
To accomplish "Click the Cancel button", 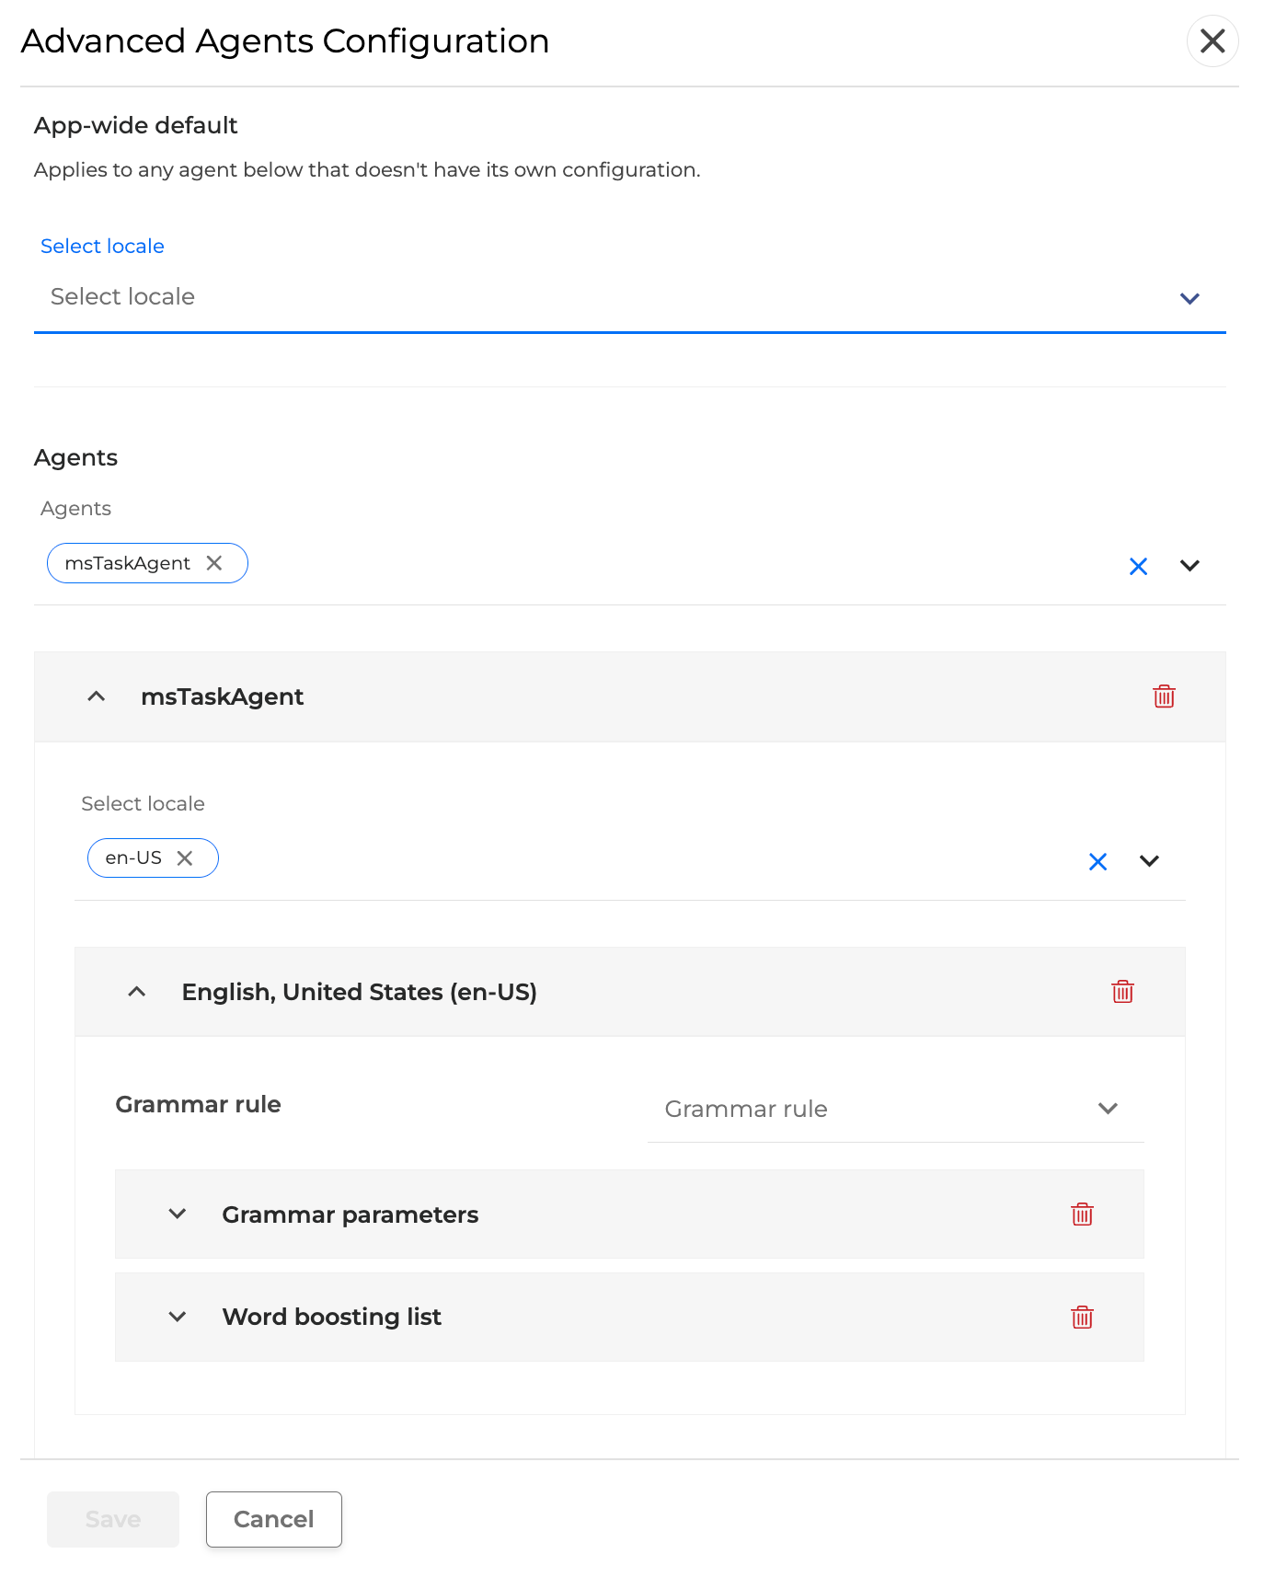I will (274, 1519).
